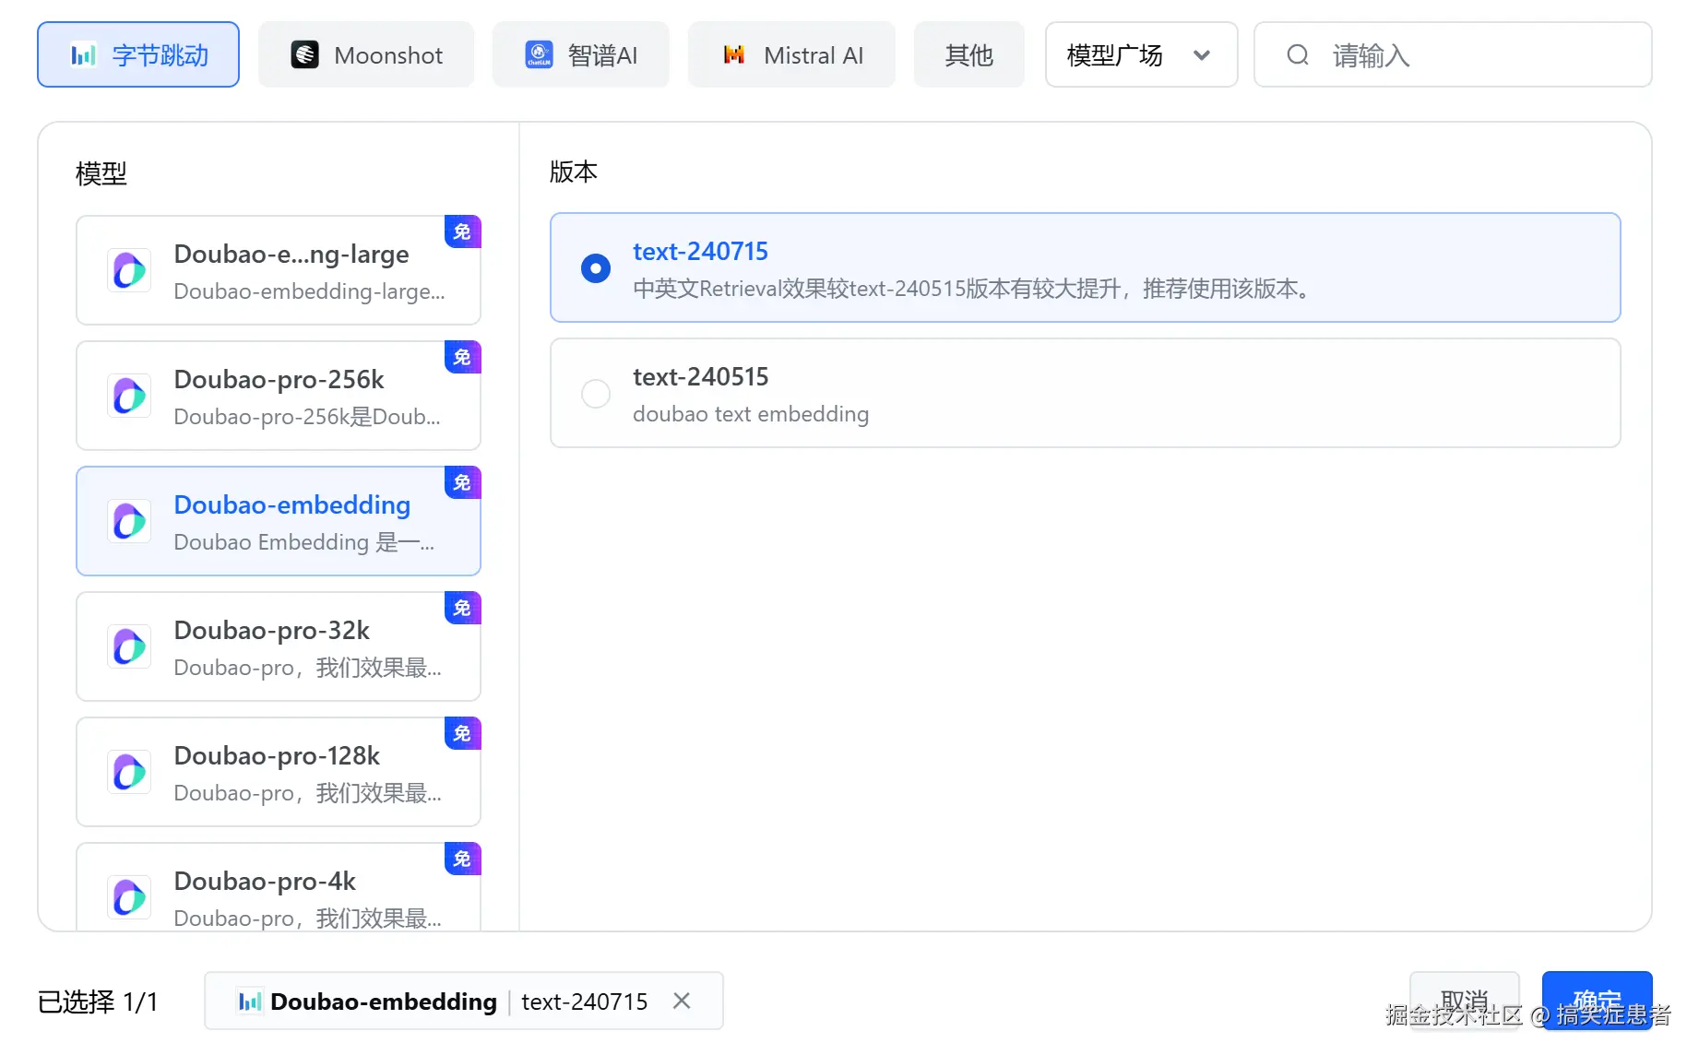Click the text-240715 version title
1699x1055 pixels.
click(x=700, y=251)
